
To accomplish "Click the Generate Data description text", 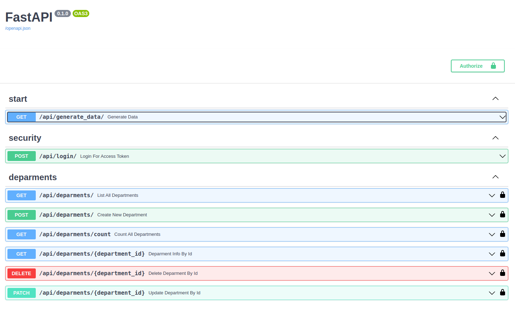I will (x=123, y=117).
